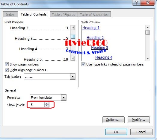Confirm with the OK button
Viewport: 157px width, 140px height.
tap(116, 132)
